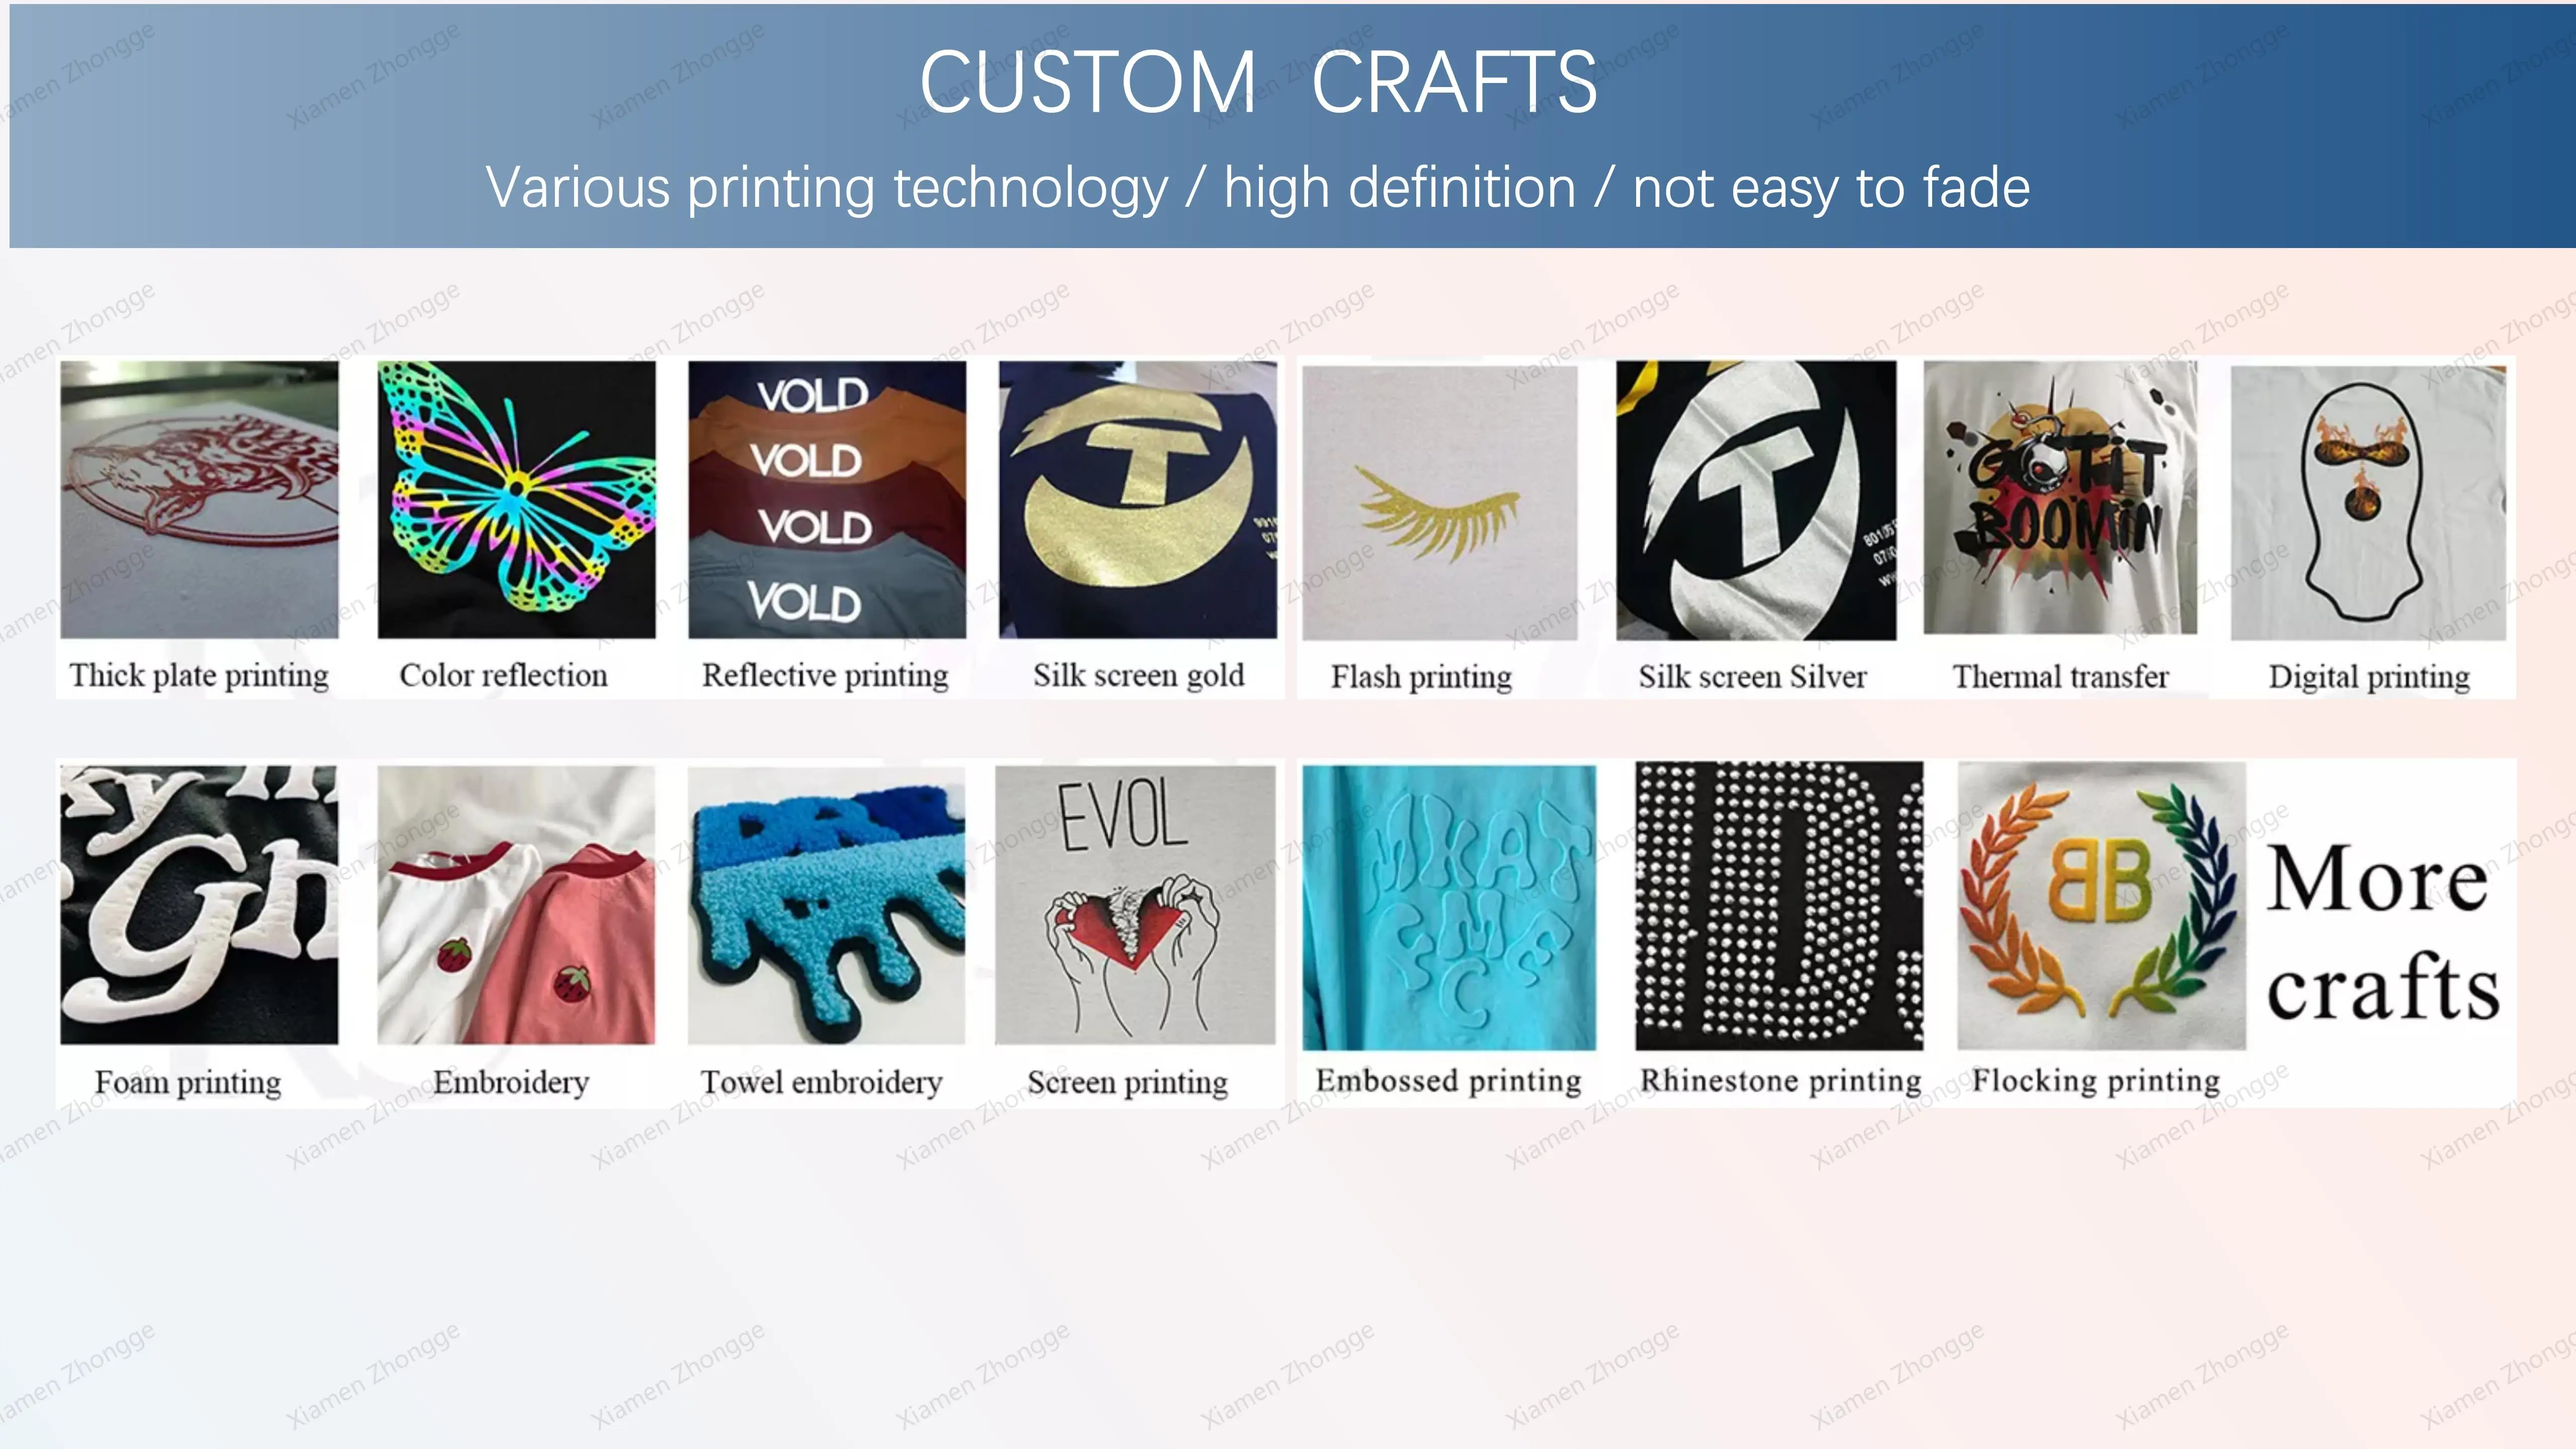Open the VOLD Reflective printing photo

pos(827,499)
